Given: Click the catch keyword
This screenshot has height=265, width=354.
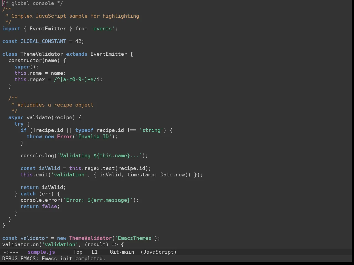Looking at the screenshot, I should point(28,194).
